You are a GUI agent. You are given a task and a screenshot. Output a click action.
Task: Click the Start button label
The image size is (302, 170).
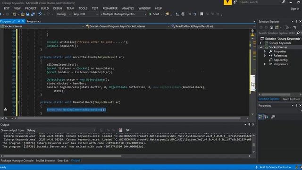(156, 14)
